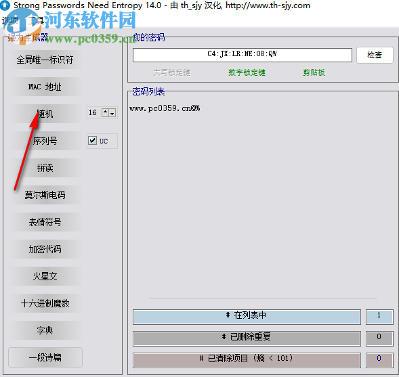Click the # 在列表中 bar
Screen dimensions: 399x377
tap(247, 317)
